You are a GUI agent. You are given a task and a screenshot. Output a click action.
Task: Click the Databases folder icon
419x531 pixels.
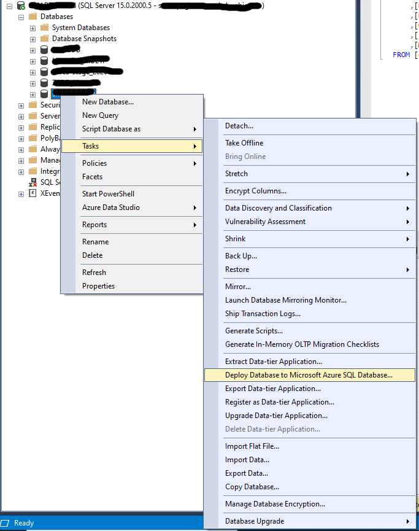(x=33, y=17)
